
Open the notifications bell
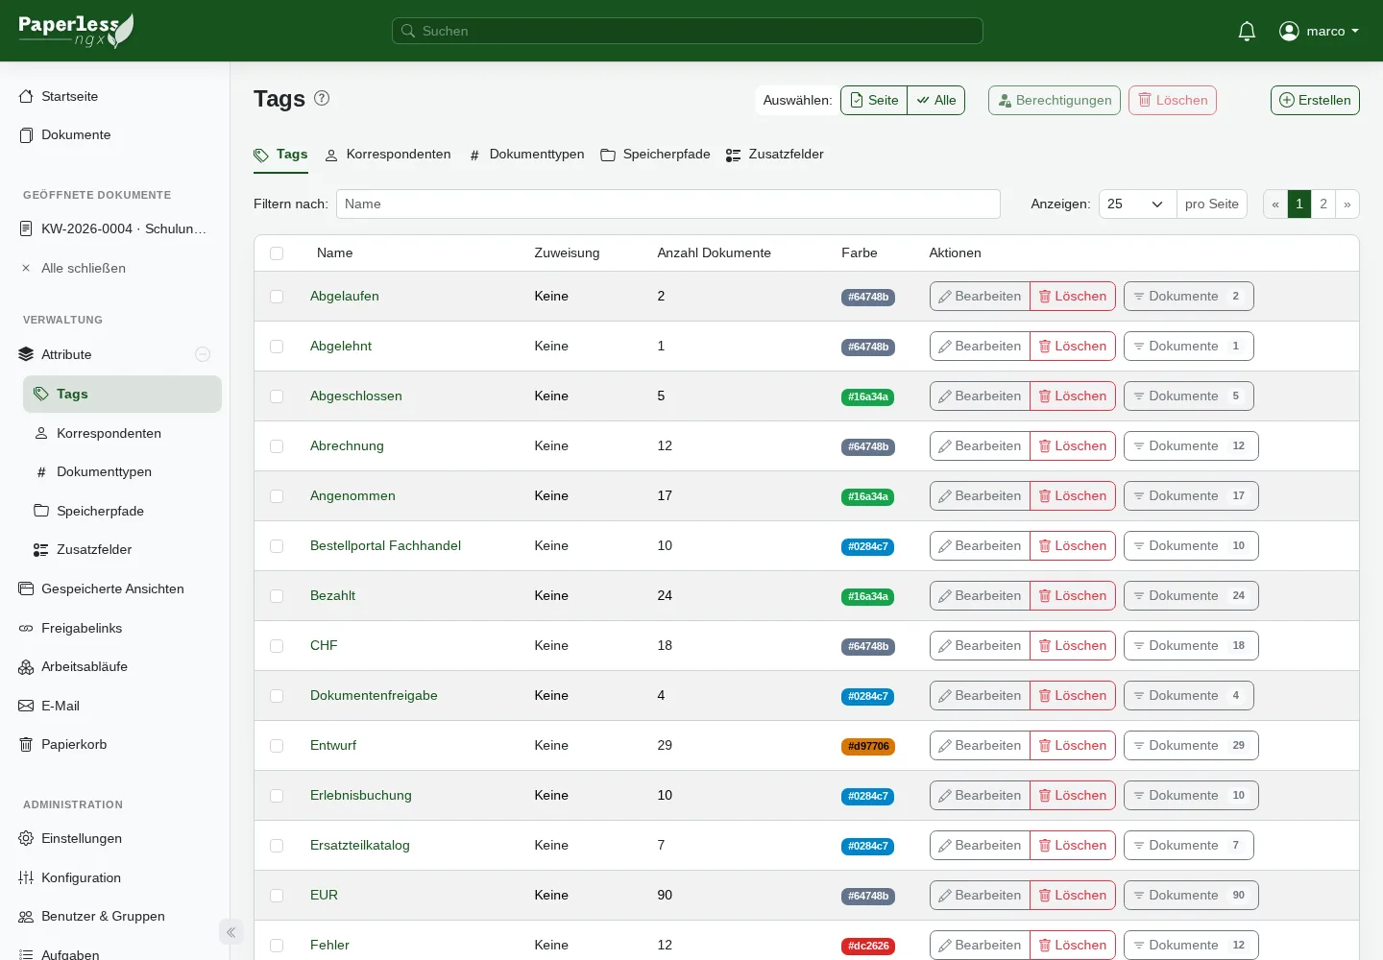pyautogui.click(x=1247, y=31)
